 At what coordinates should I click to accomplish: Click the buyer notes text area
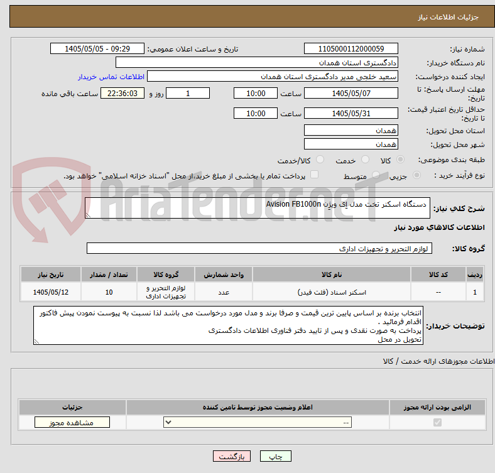228,325
